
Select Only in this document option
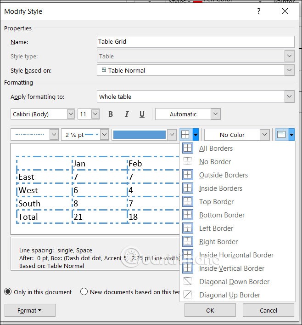[x=8, y=292]
